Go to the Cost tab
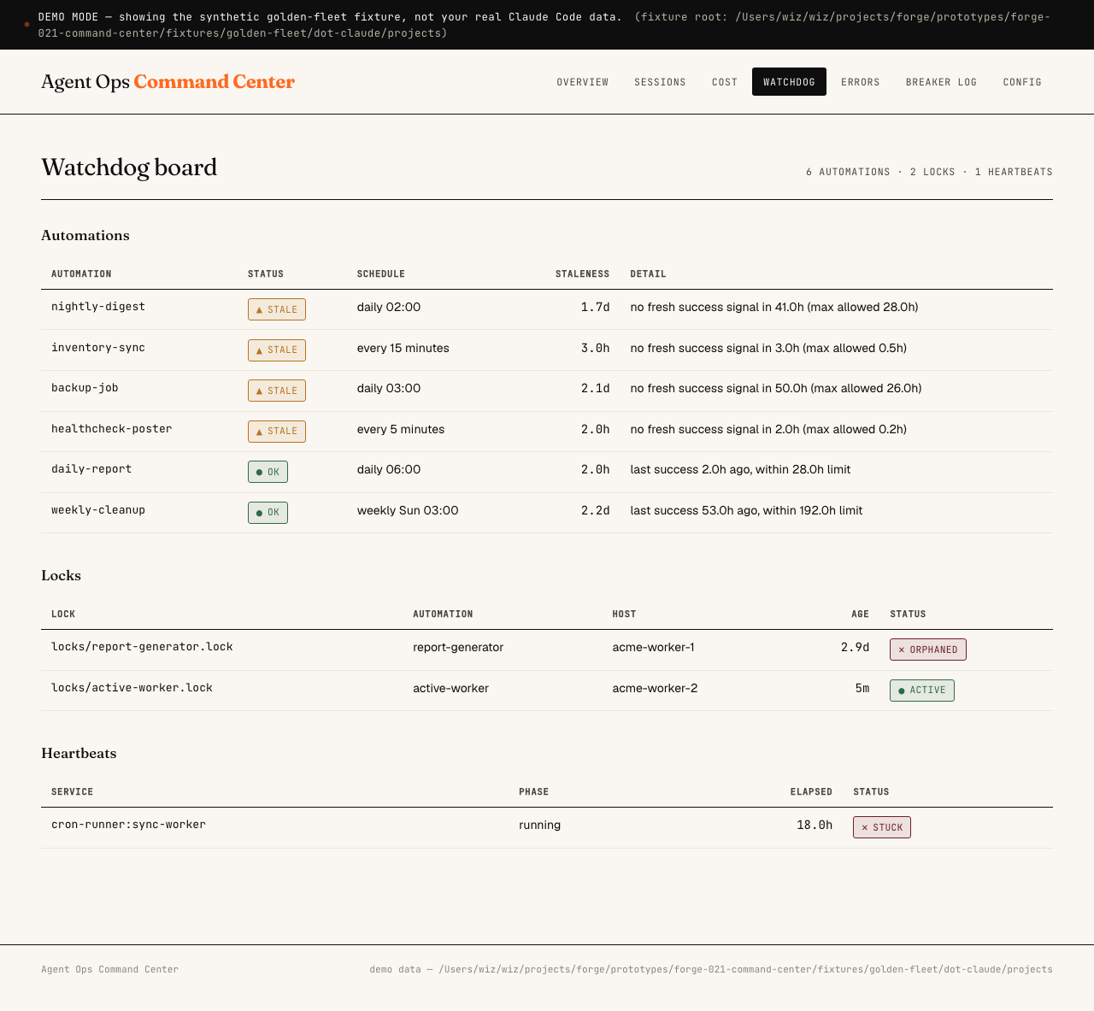Screen dimensions: 1094x1011 (x=725, y=82)
